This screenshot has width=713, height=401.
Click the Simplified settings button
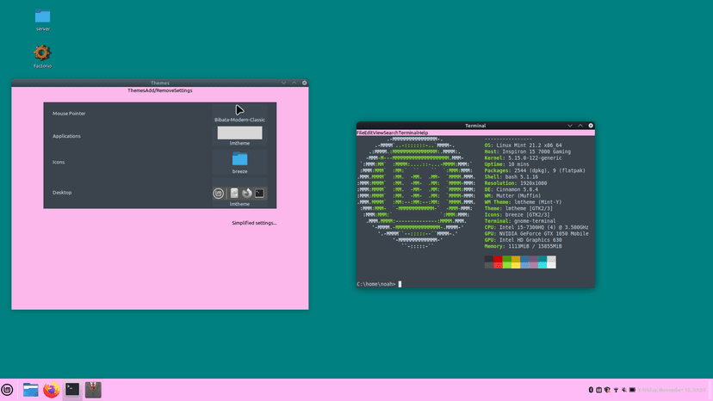(x=254, y=223)
